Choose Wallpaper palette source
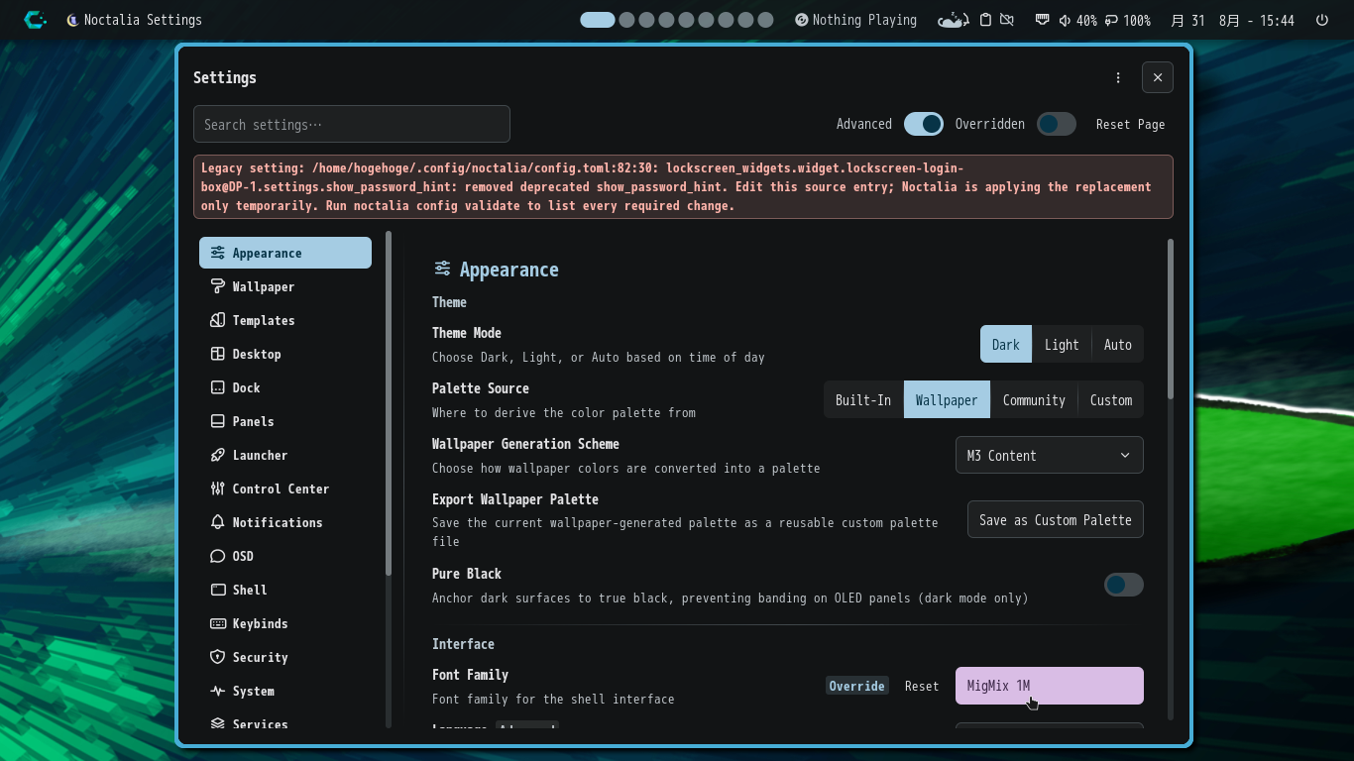The width and height of the screenshot is (1354, 761). point(947,400)
